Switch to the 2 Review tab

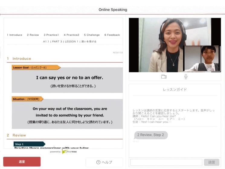point(33,35)
